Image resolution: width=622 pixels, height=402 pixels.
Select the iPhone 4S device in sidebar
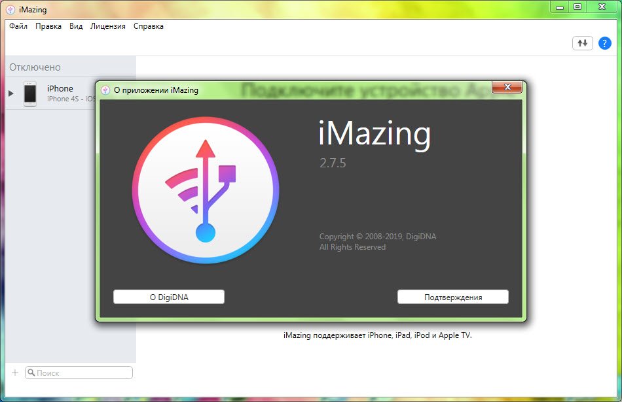51,93
